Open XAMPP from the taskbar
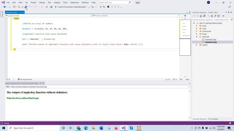The image size is (234, 131). coord(139,128)
